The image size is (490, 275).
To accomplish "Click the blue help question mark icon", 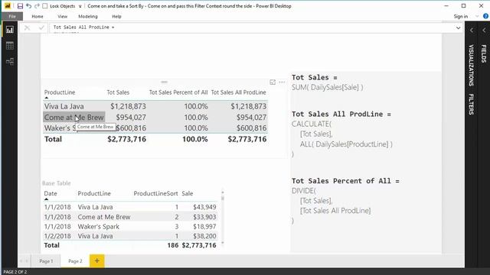I will [x=485, y=16].
